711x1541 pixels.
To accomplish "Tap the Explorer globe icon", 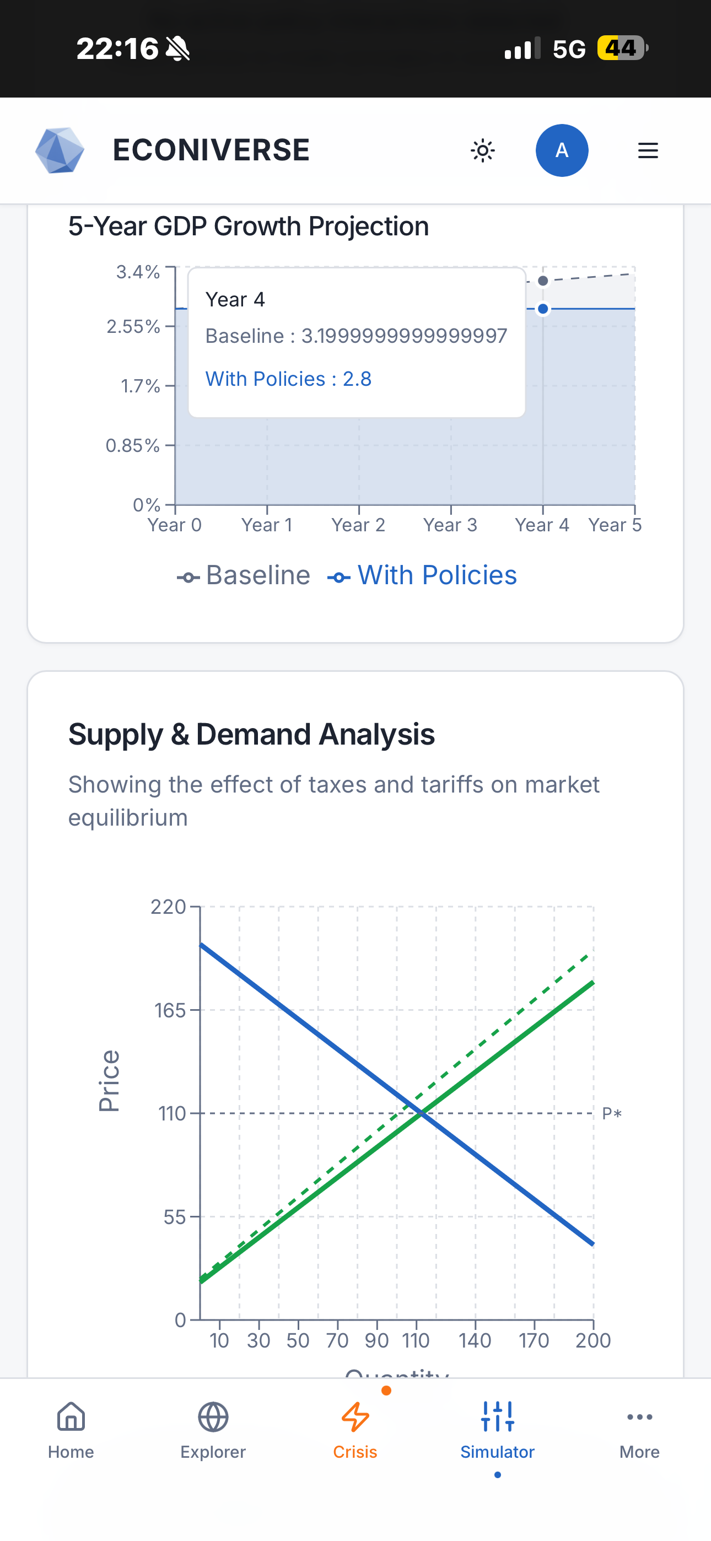I will (212, 1418).
